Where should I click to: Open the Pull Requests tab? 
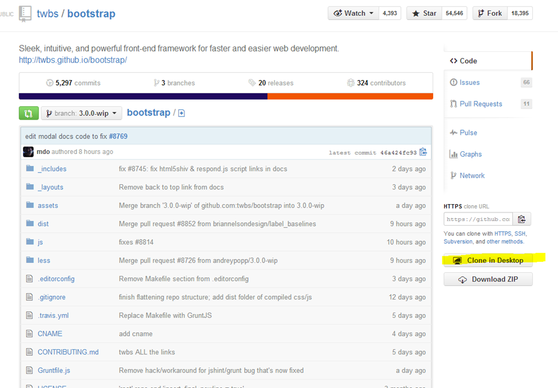[x=488, y=104]
